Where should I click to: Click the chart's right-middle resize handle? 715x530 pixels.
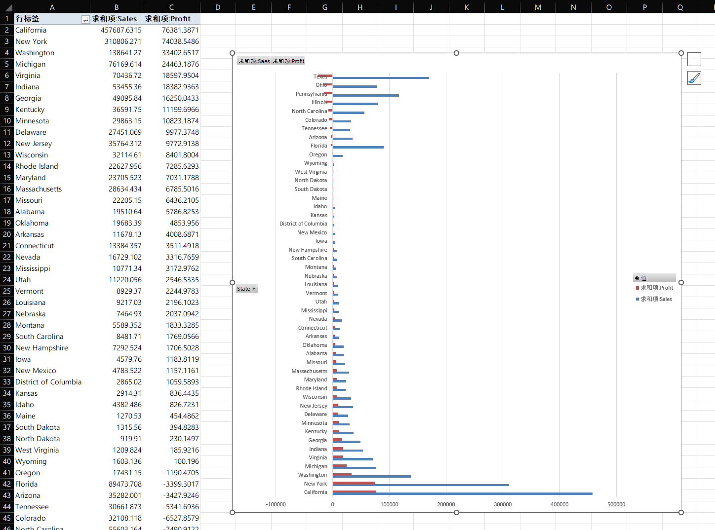coord(681,282)
